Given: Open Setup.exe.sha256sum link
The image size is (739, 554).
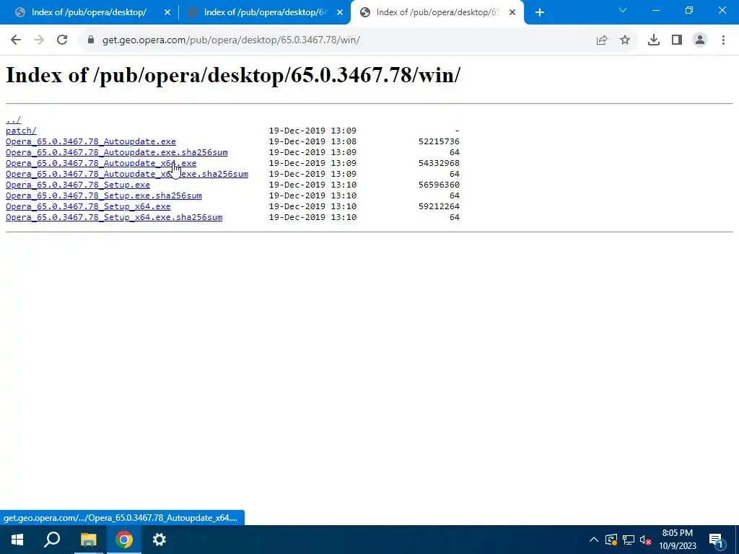Looking at the screenshot, I should (x=104, y=195).
